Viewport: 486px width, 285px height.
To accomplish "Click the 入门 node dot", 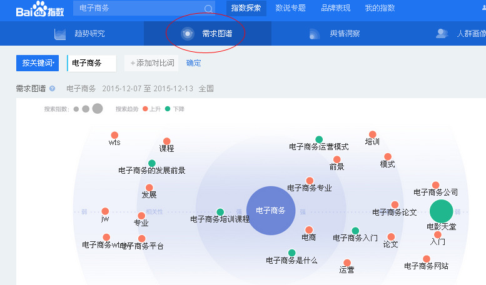I will pyautogui.click(x=438, y=234).
